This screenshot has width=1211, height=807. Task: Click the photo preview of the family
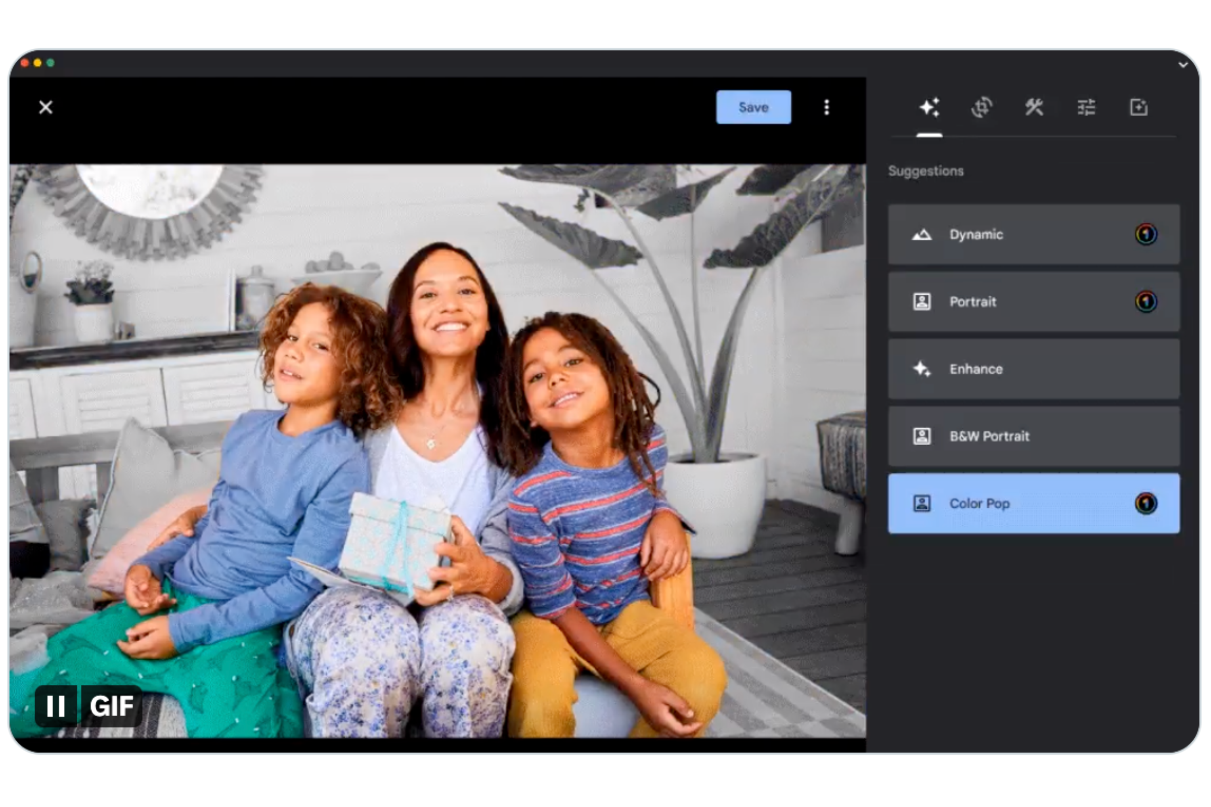[438, 451]
